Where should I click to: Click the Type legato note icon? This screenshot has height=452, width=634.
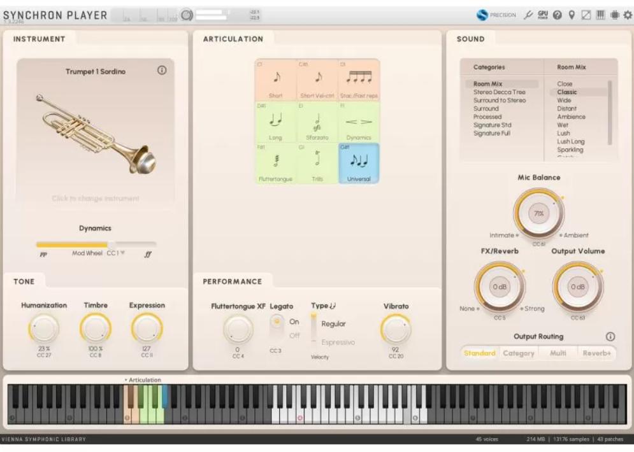click(333, 306)
